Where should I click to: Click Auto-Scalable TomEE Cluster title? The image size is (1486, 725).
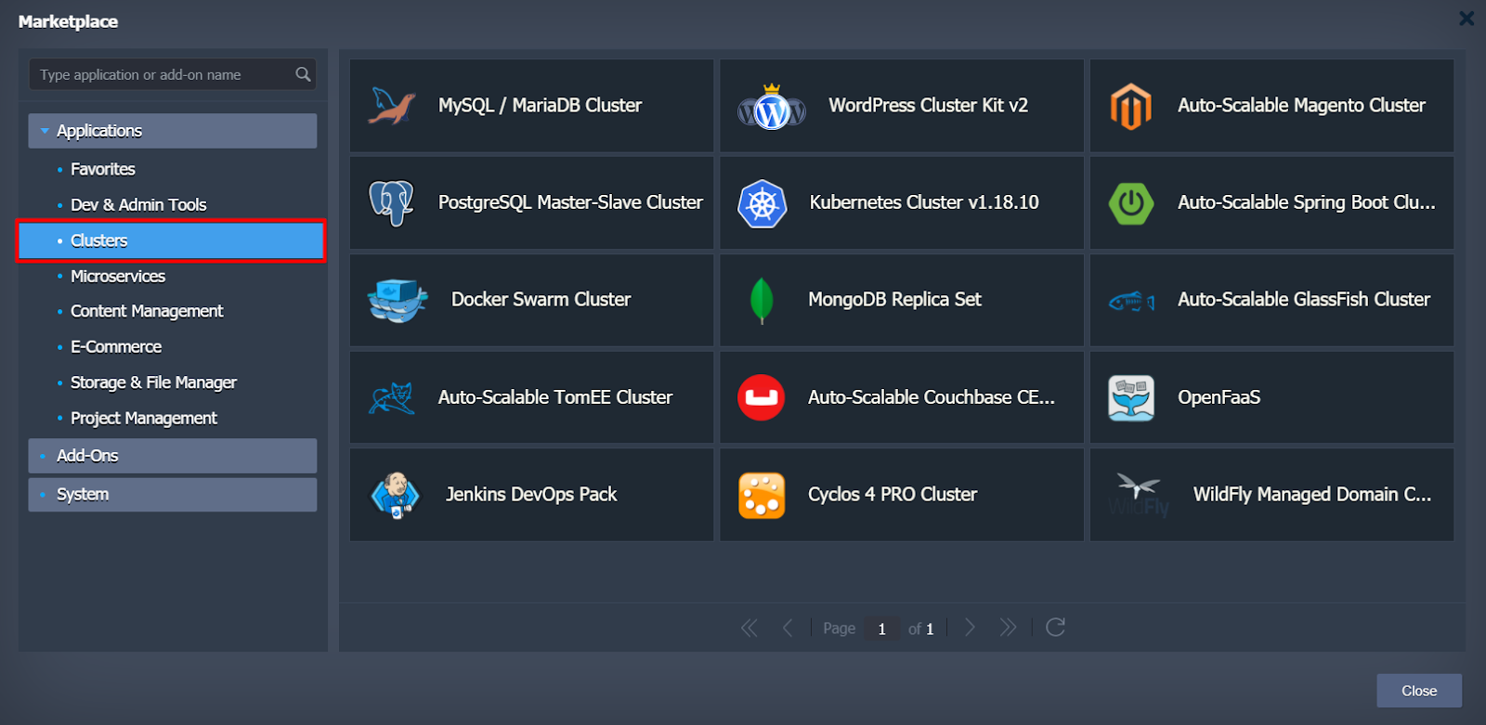pyautogui.click(x=555, y=397)
